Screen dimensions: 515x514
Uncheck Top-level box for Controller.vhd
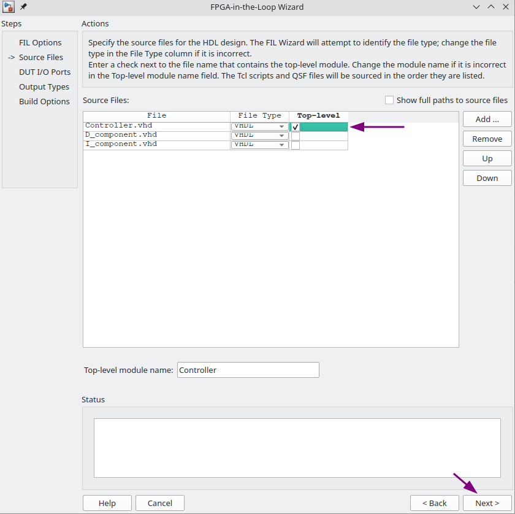click(x=296, y=127)
